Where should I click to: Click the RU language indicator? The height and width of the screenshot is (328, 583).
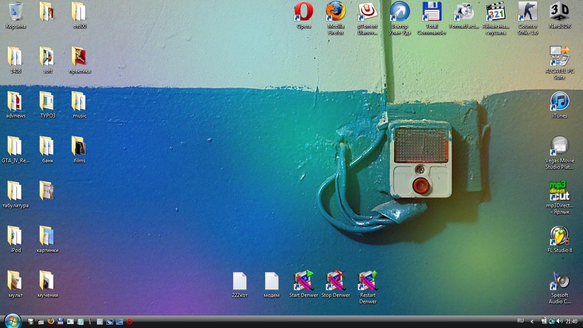tap(520, 321)
